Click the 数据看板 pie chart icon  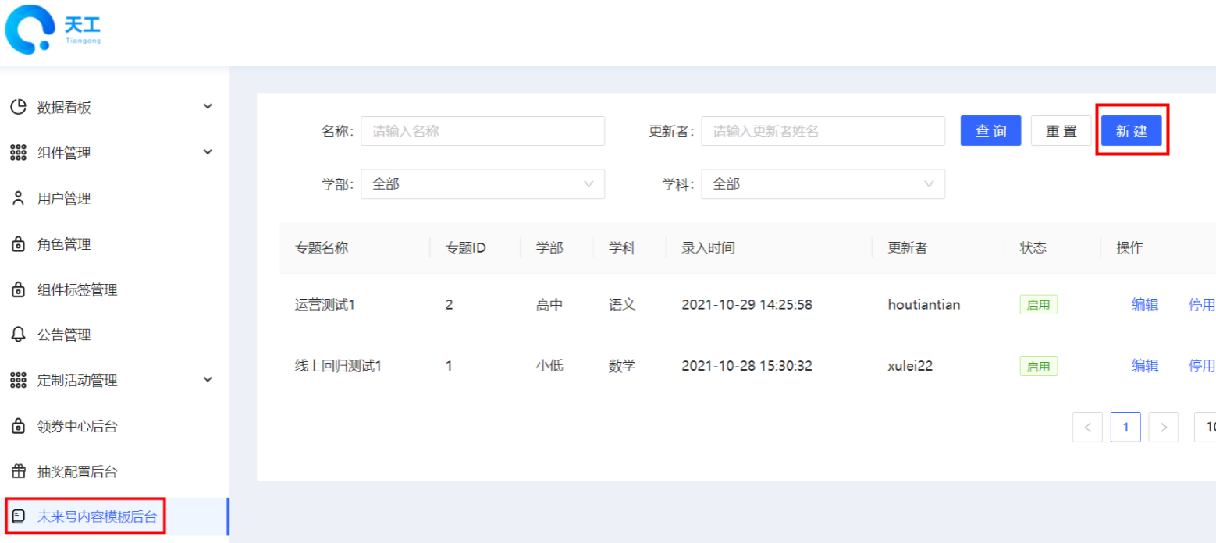click(x=18, y=107)
